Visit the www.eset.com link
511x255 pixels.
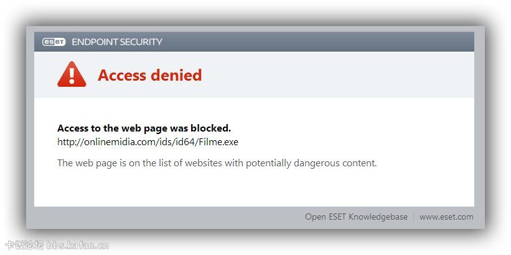pos(446,217)
